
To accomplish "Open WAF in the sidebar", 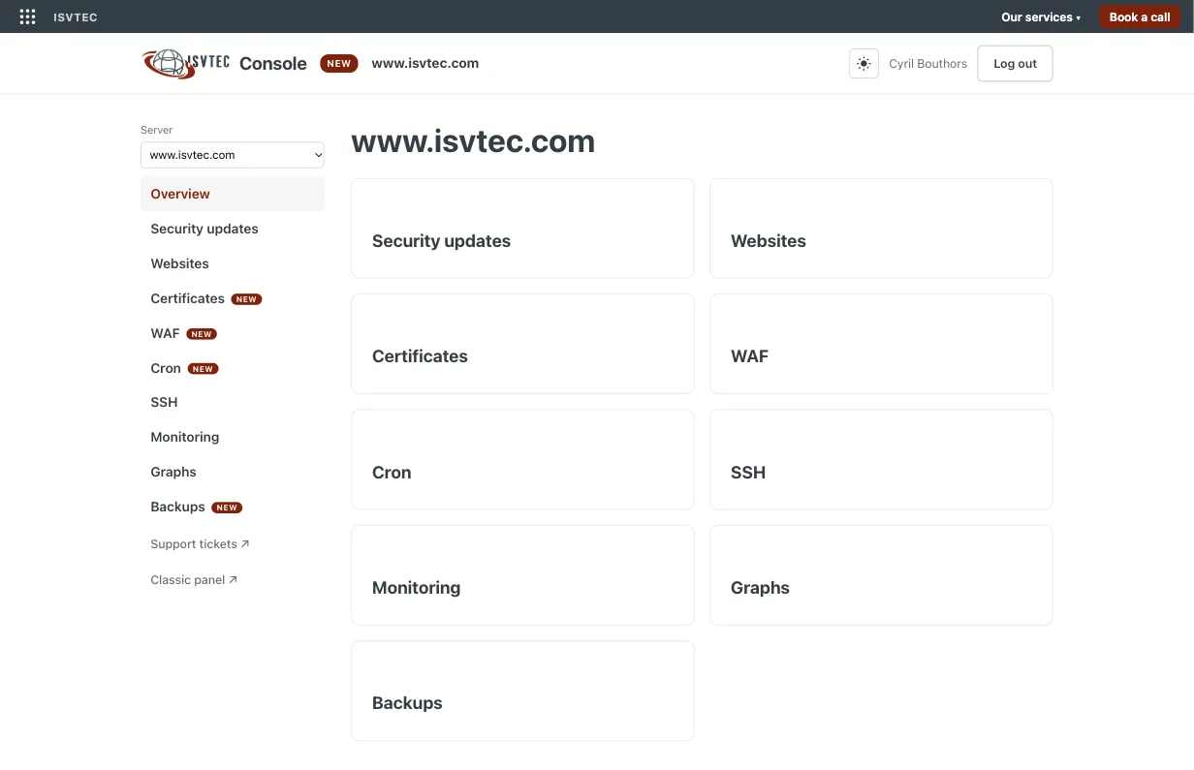I will [233, 333].
